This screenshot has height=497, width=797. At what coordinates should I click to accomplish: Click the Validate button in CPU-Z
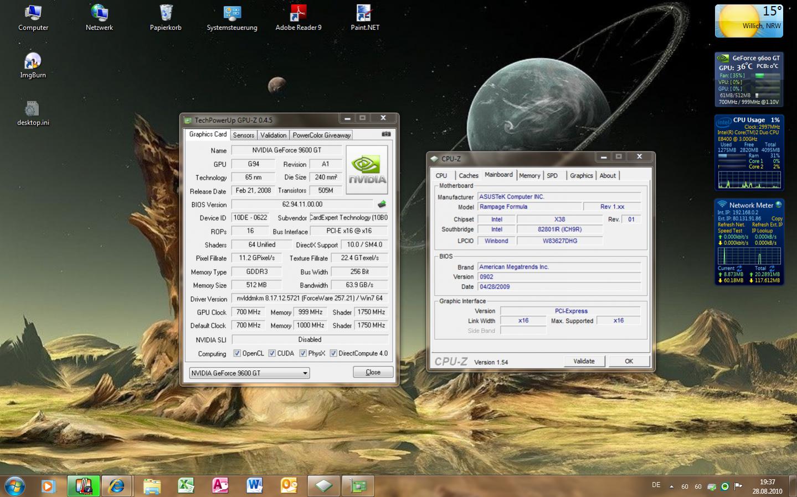tap(584, 361)
